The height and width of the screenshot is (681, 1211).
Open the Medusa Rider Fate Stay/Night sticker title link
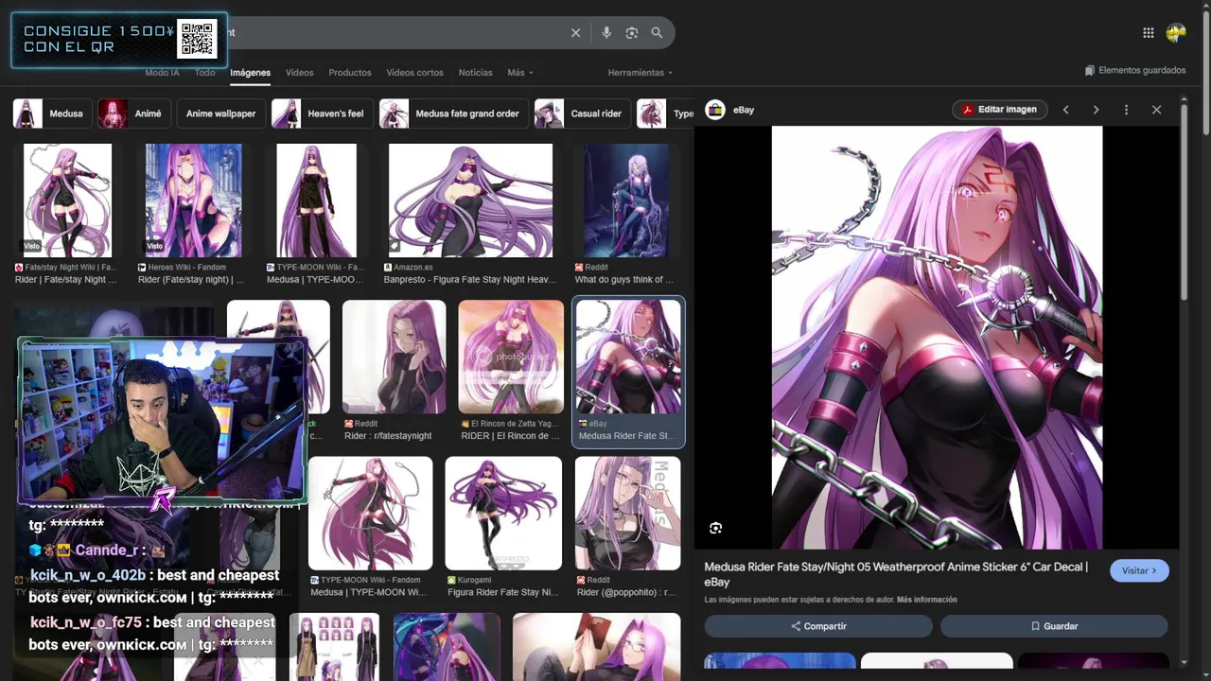pyautogui.click(x=896, y=574)
